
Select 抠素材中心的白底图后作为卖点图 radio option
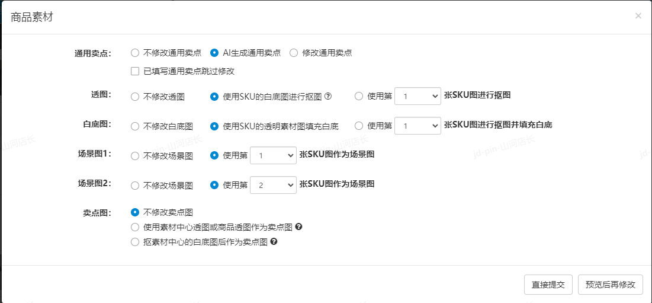point(135,242)
